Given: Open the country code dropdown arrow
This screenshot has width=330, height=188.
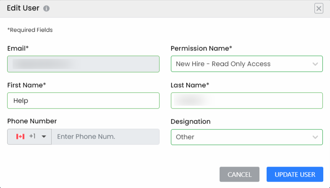Looking at the screenshot, I should [44, 137].
